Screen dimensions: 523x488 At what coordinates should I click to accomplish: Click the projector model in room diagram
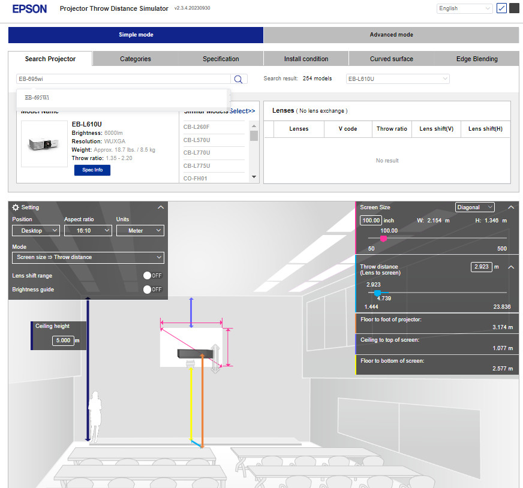[x=195, y=354]
